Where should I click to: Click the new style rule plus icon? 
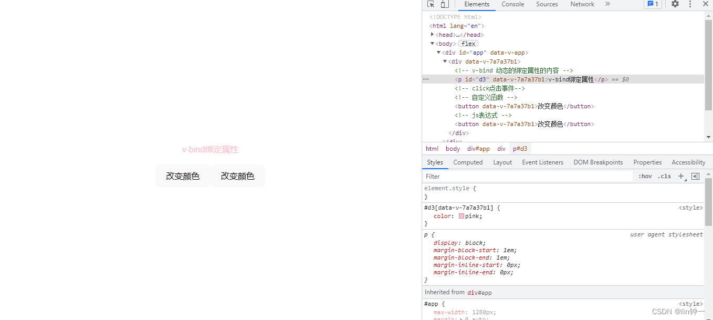681,177
